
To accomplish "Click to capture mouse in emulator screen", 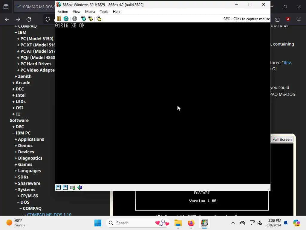I will 163,103.
